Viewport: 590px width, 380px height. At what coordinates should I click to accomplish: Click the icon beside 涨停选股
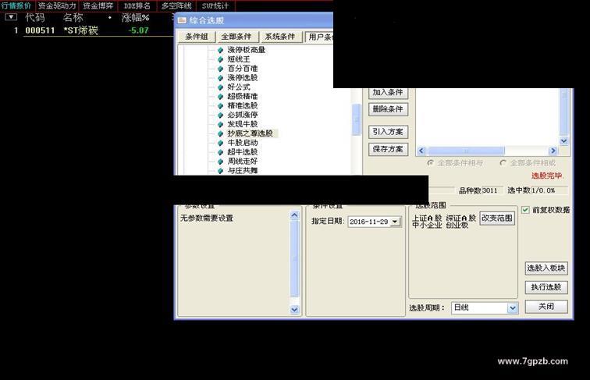(x=221, y=78)
